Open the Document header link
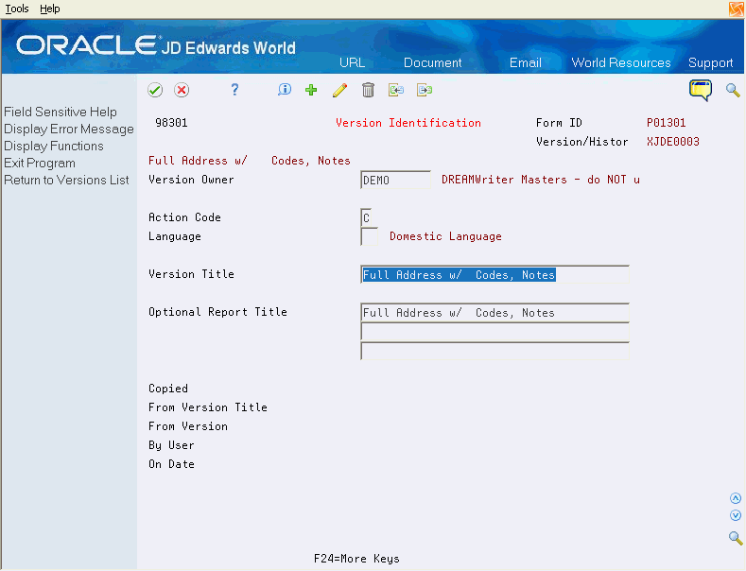 tap(432, 62)
